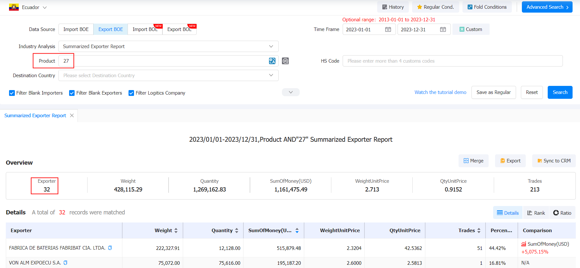Click the Merge button
Screen dimensions: 580x268
click(x=473, y=161)
